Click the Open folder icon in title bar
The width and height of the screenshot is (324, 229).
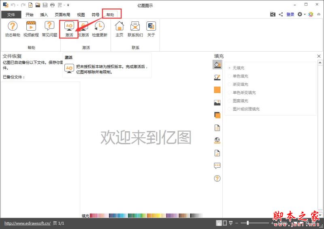(38, 5)
